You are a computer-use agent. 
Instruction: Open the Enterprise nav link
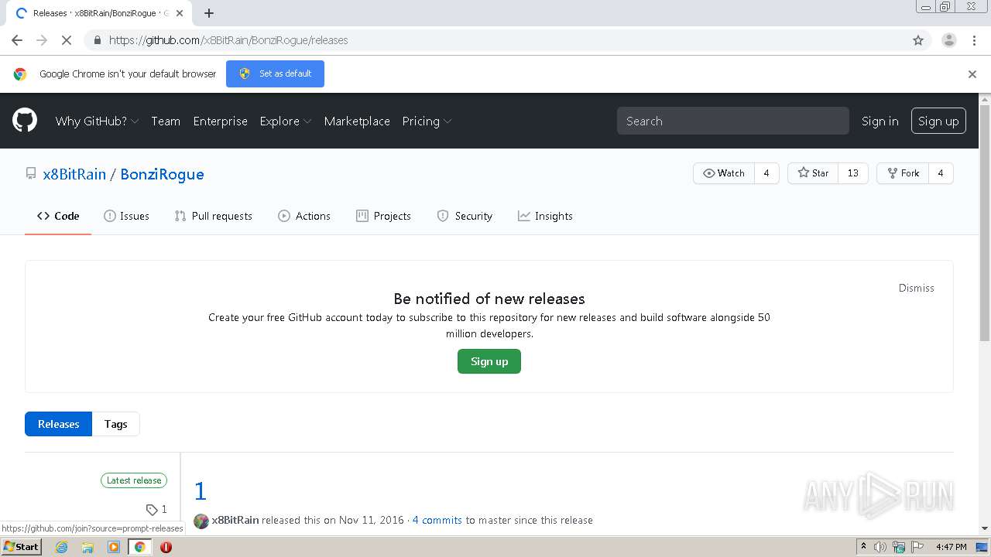point(221,121)
